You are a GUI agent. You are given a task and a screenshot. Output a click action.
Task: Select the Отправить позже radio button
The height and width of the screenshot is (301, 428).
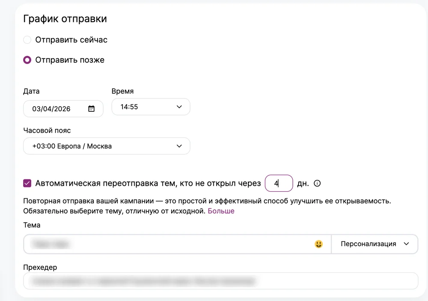pos(27,60)
